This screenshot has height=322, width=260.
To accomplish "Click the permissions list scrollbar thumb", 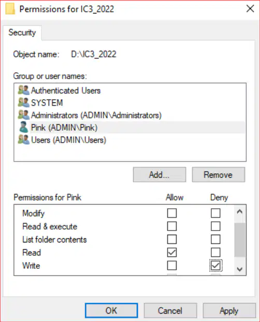I will tap(240, 240).
